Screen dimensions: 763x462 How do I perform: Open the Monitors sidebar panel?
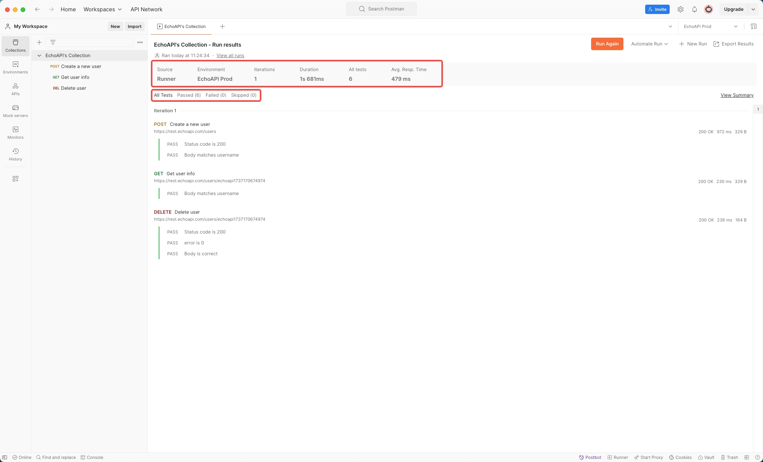pyautogui.click(x=16, y=133)
